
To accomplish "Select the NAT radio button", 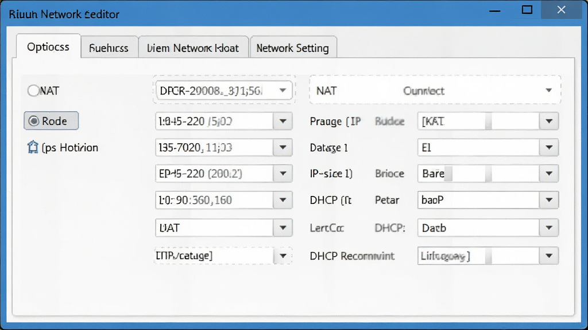I will tap(33, 91).
